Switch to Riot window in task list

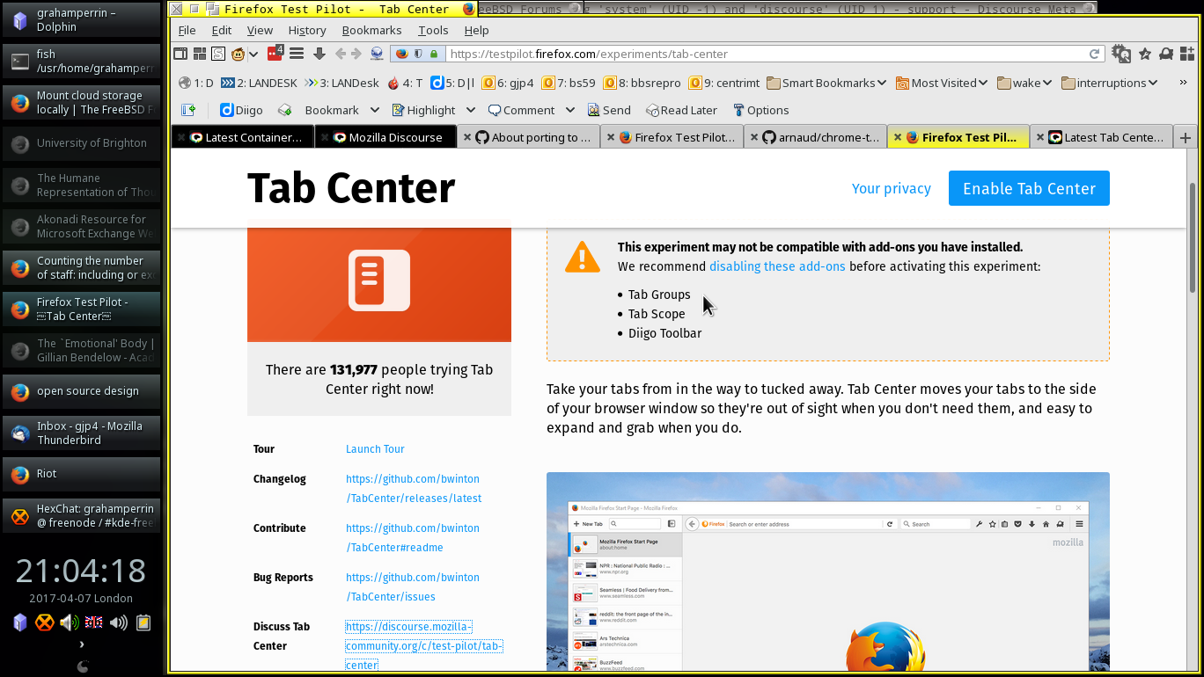click(82, 474)
